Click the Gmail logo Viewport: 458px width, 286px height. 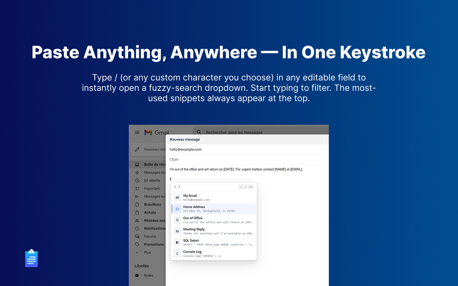coord(156,133)
